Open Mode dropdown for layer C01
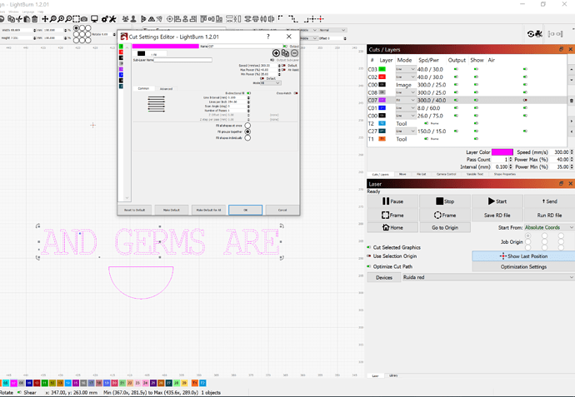Screen dimensions: 575x397 pos(406,108)
